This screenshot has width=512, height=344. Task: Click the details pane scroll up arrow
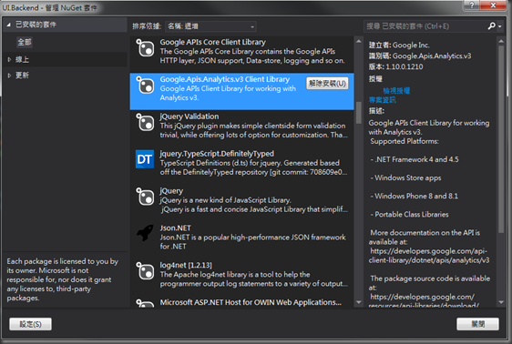(501, 42)
